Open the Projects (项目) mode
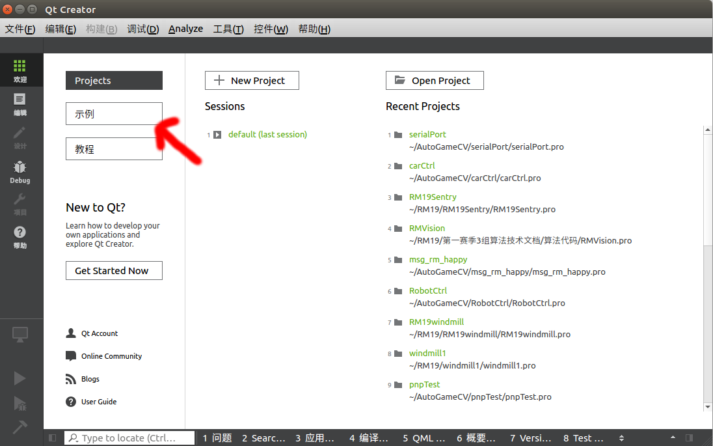This screenshot has width=713, height=446. pos(20,205)
